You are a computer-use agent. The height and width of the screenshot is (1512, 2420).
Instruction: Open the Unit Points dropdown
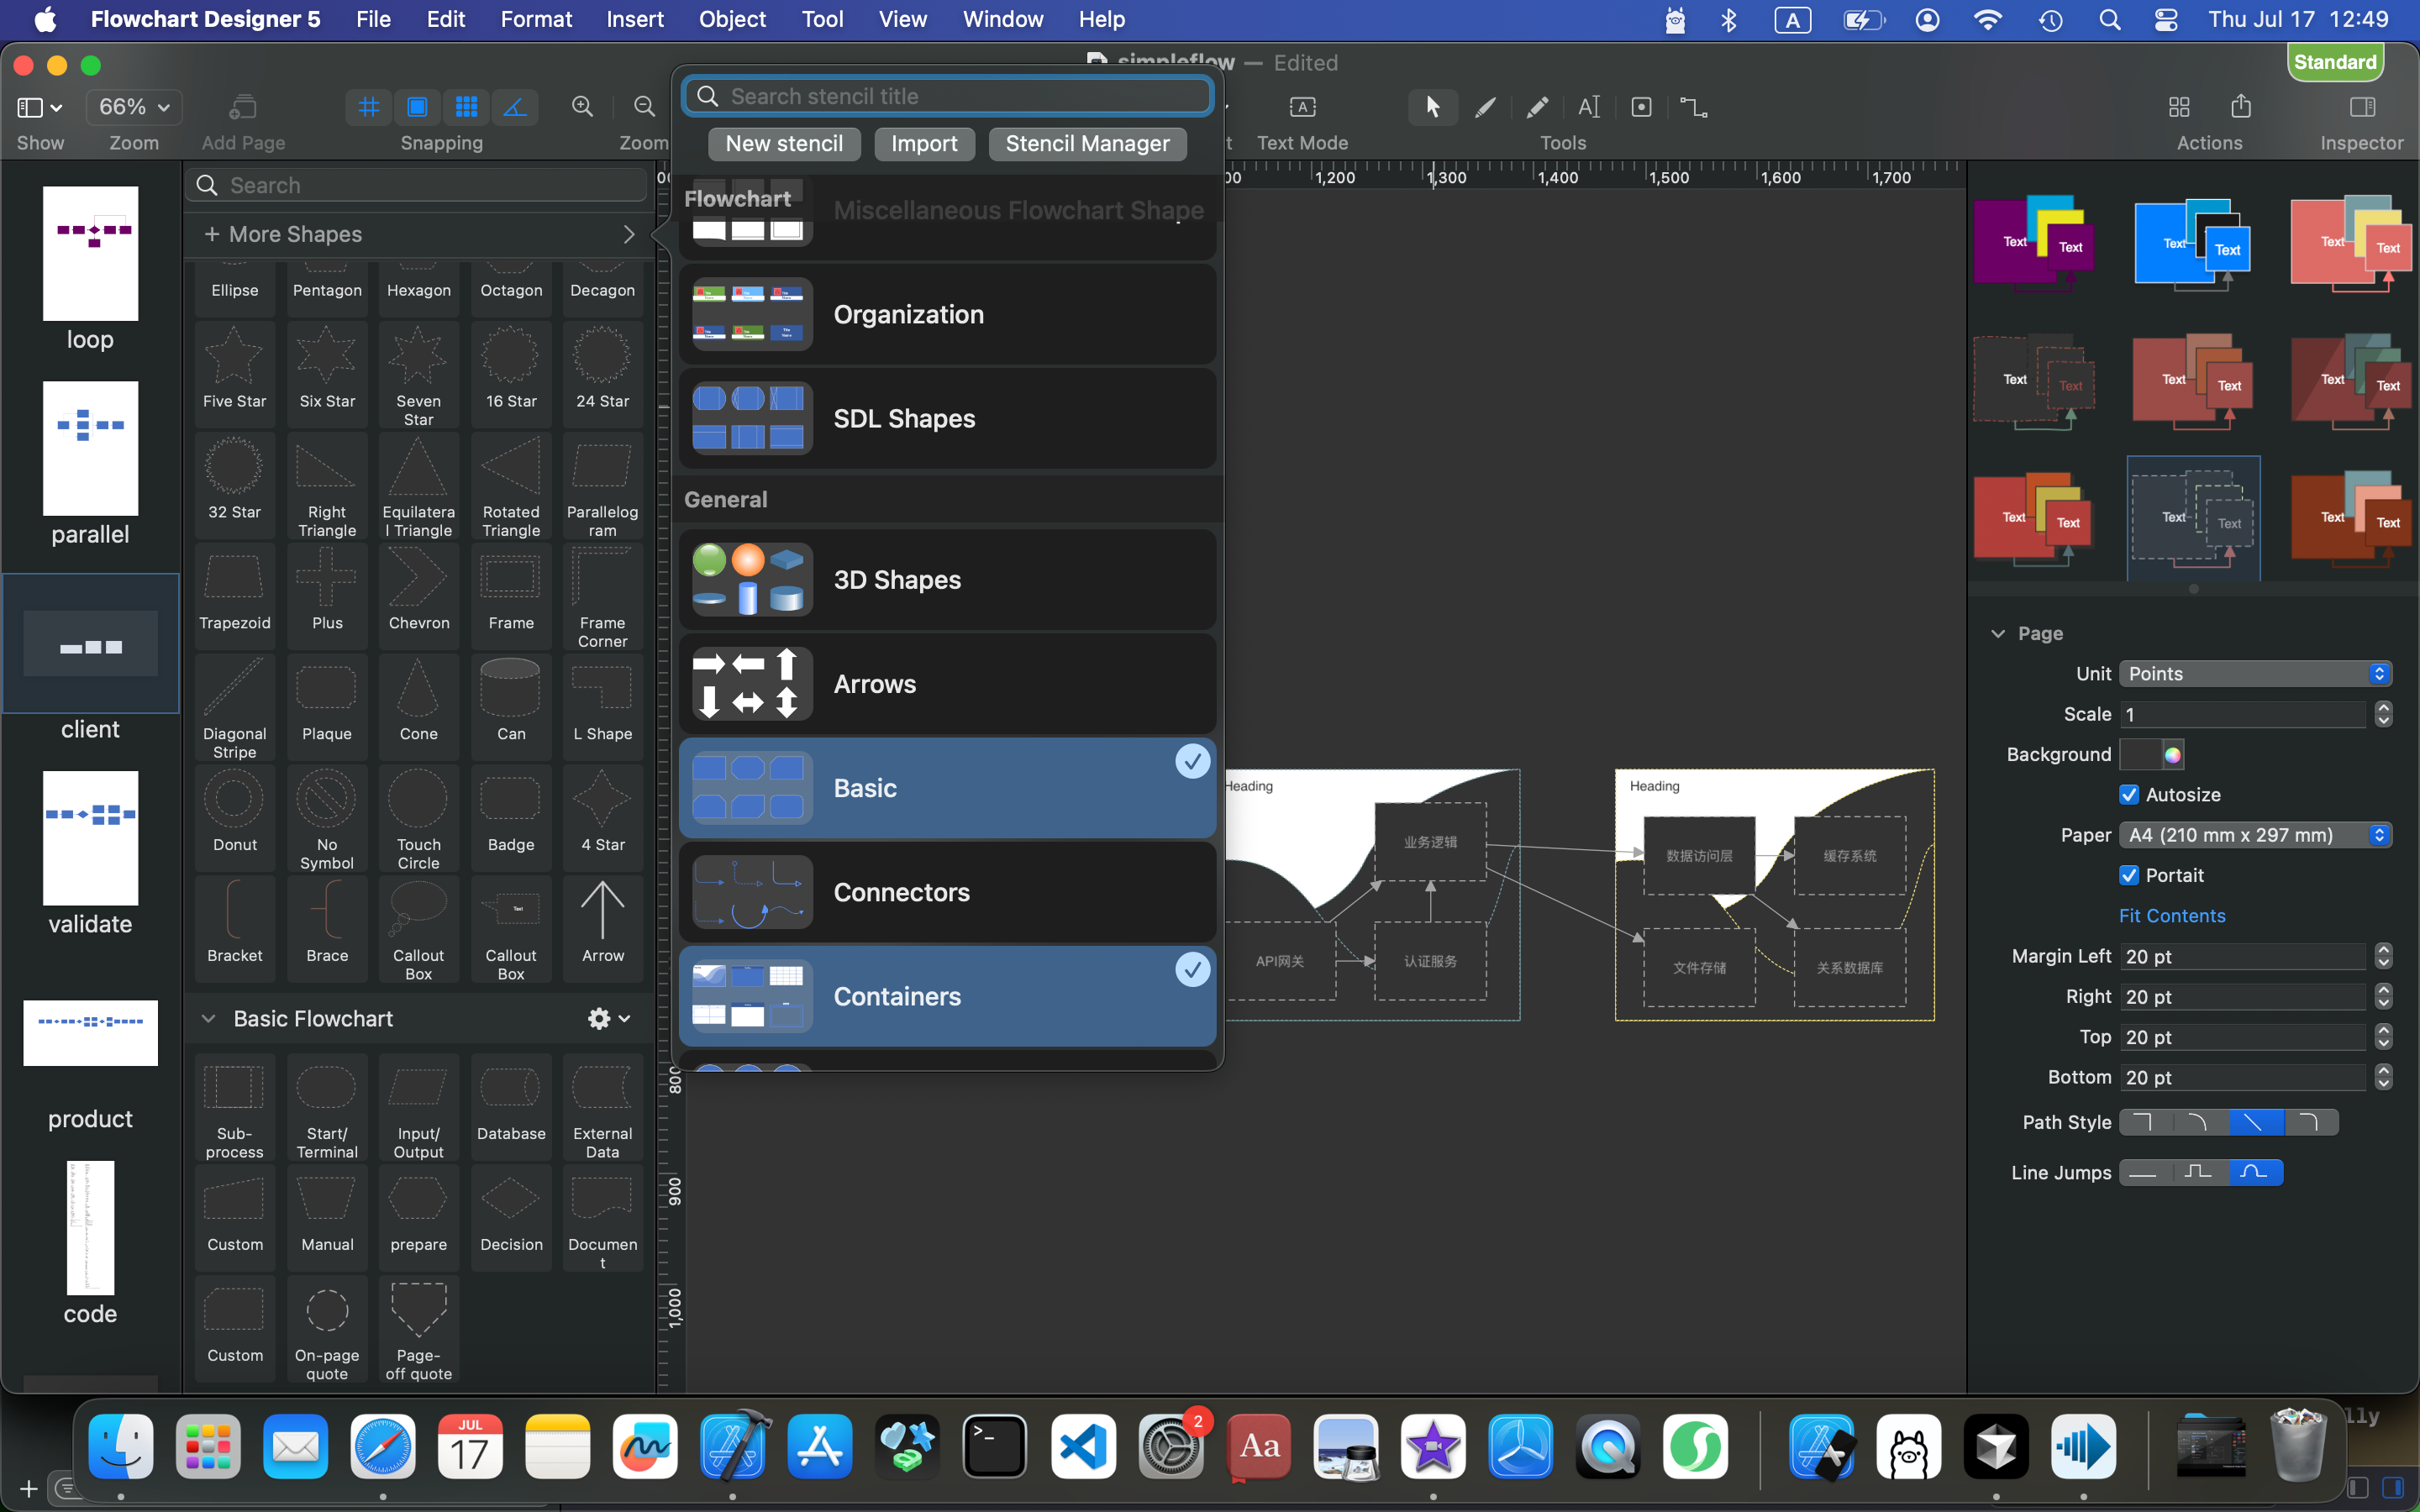click(2255, 674)
